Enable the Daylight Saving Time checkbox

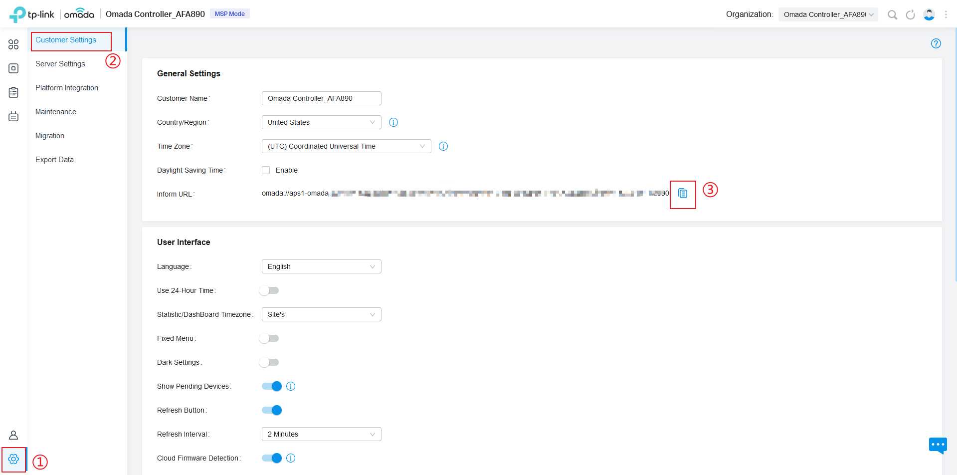pyautogui.click(x=266, y=170)
